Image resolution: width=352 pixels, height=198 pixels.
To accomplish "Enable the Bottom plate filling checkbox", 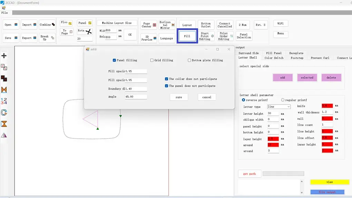I will click(189, 60).
